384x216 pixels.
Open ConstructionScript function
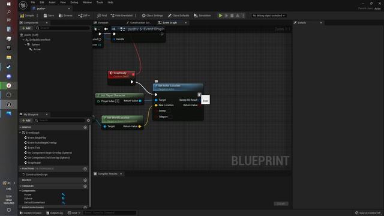(x=37, y=175)
